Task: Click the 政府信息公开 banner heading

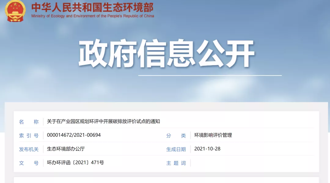Action: 166,53
